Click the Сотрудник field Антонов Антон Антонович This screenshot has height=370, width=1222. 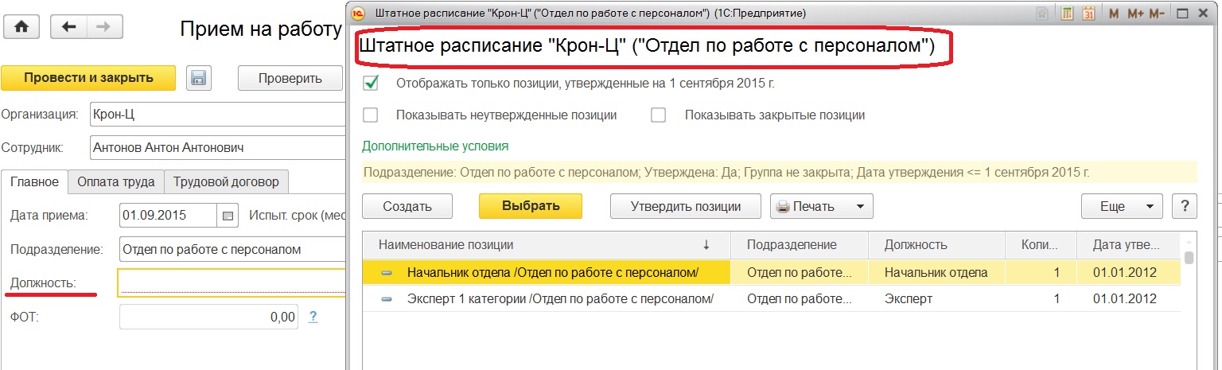coord(218,147)
